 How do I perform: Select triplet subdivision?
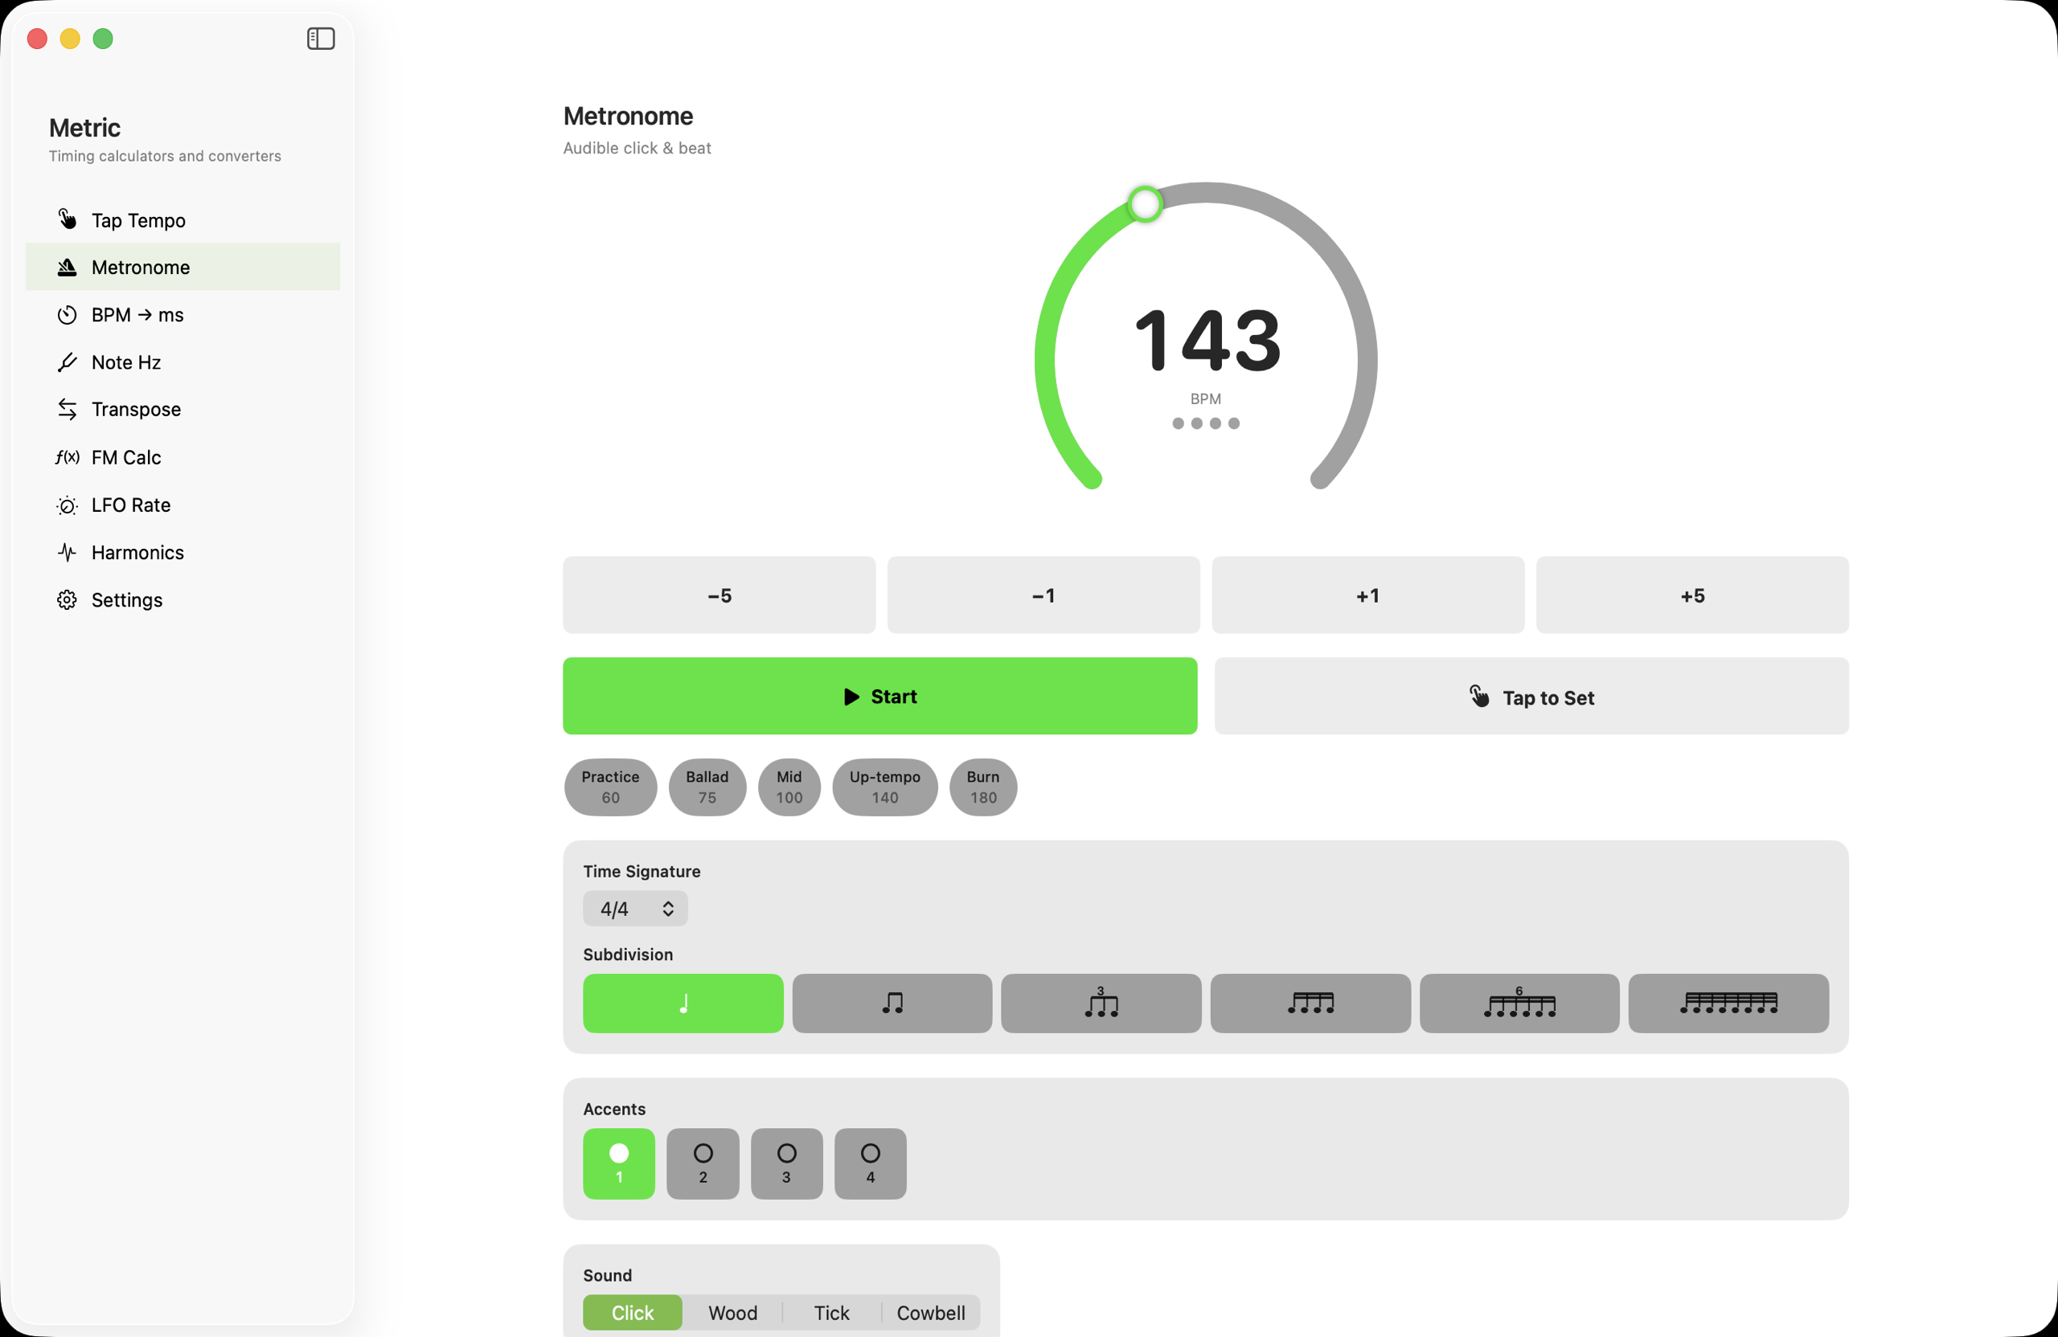tap(1101, 1004)
